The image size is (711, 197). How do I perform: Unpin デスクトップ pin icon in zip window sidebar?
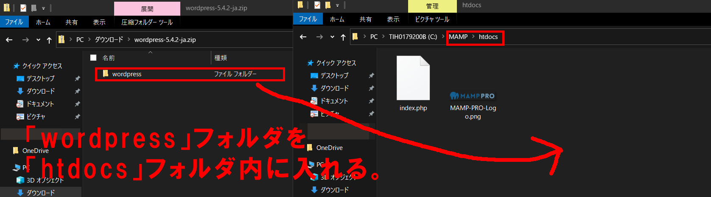(77, 79)
